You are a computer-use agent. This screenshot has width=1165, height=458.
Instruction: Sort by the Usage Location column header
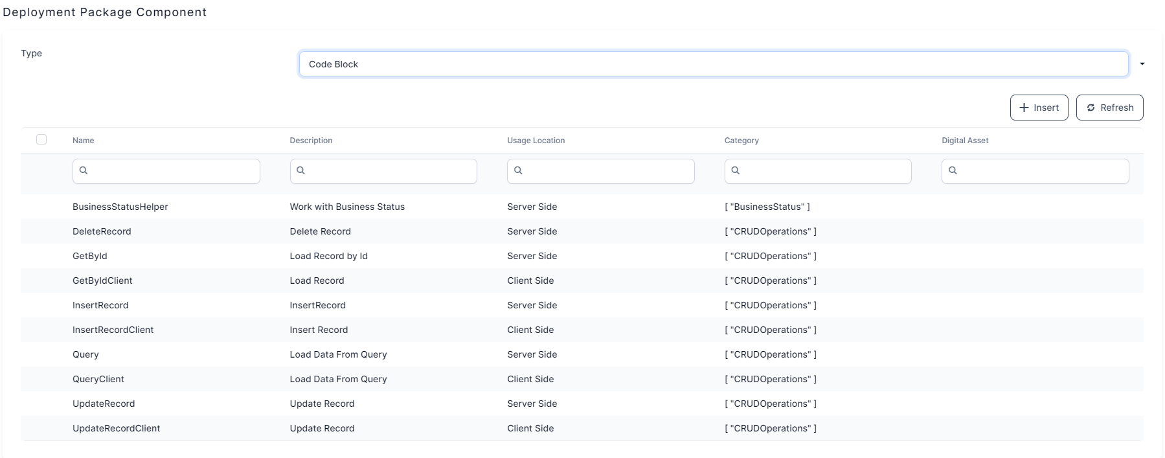pyautogui.click(x=536, y=141)
